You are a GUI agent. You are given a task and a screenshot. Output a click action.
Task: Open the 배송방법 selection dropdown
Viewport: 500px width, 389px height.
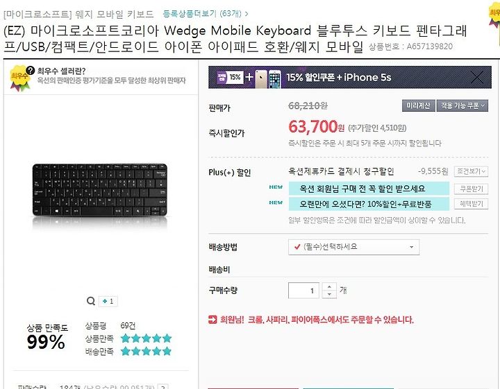[x=353, y=247]
